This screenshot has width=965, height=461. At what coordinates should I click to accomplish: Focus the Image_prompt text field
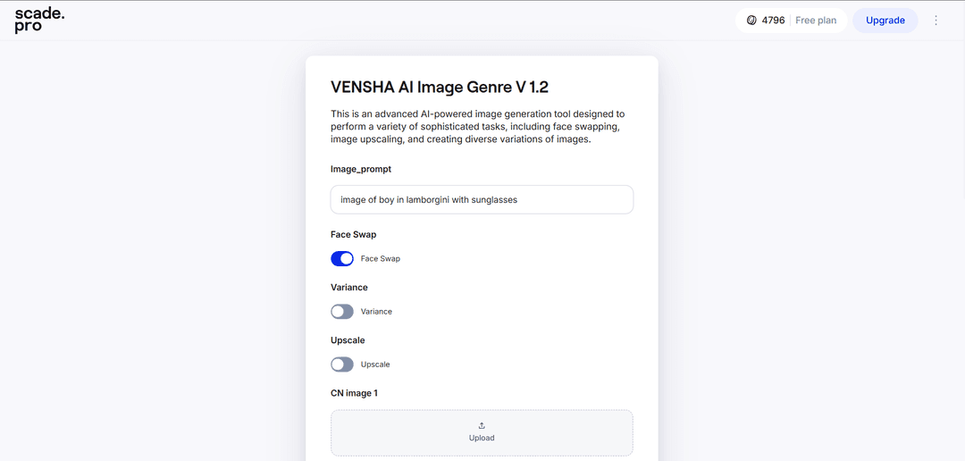[482, 199]
